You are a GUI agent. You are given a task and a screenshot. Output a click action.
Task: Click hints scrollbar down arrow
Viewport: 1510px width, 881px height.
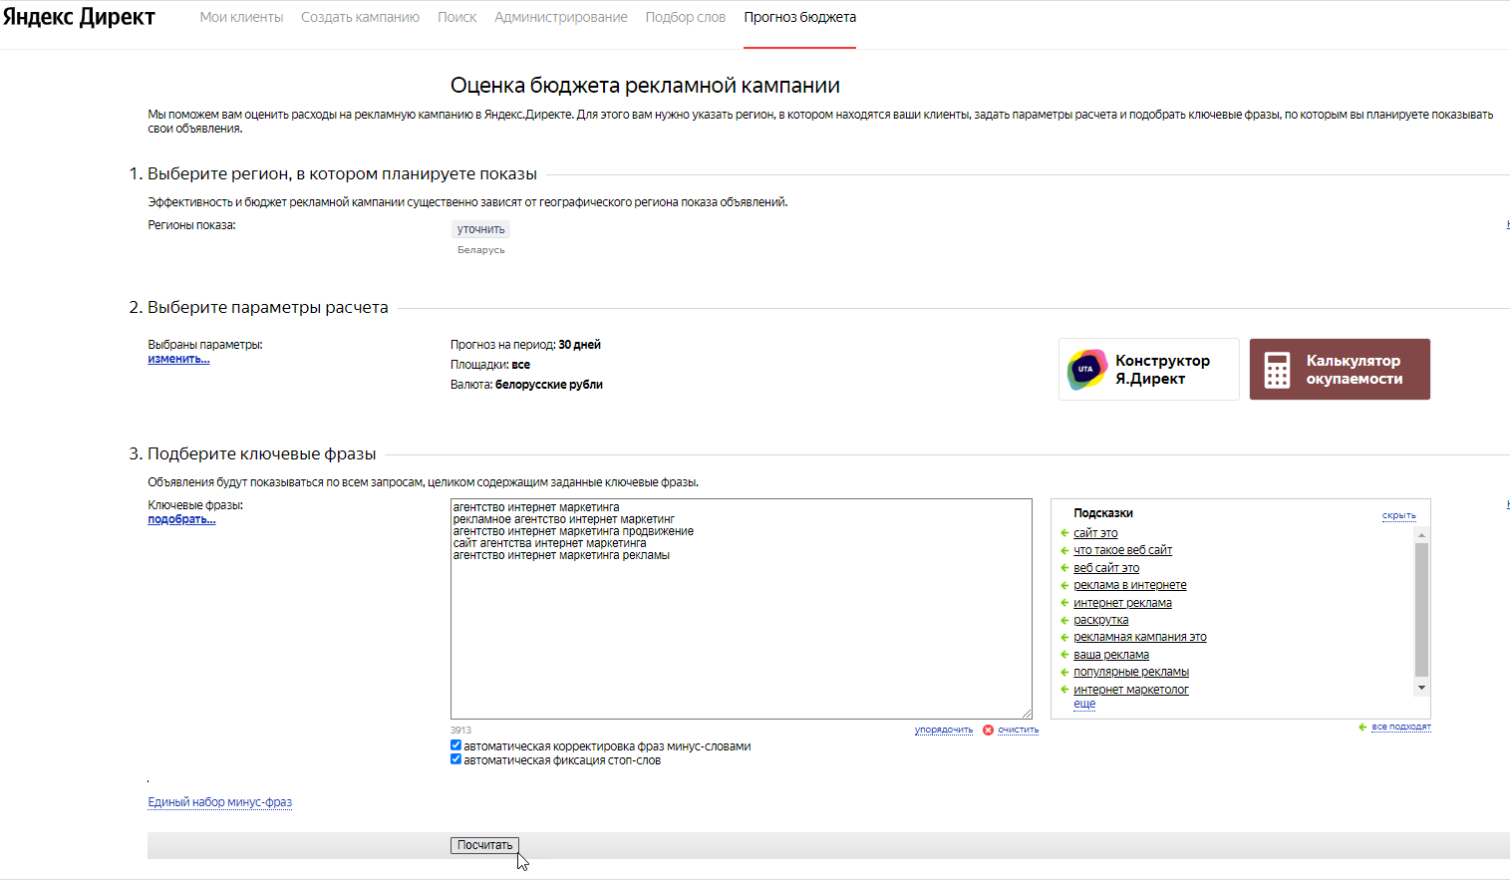(x=1421, y=688)
